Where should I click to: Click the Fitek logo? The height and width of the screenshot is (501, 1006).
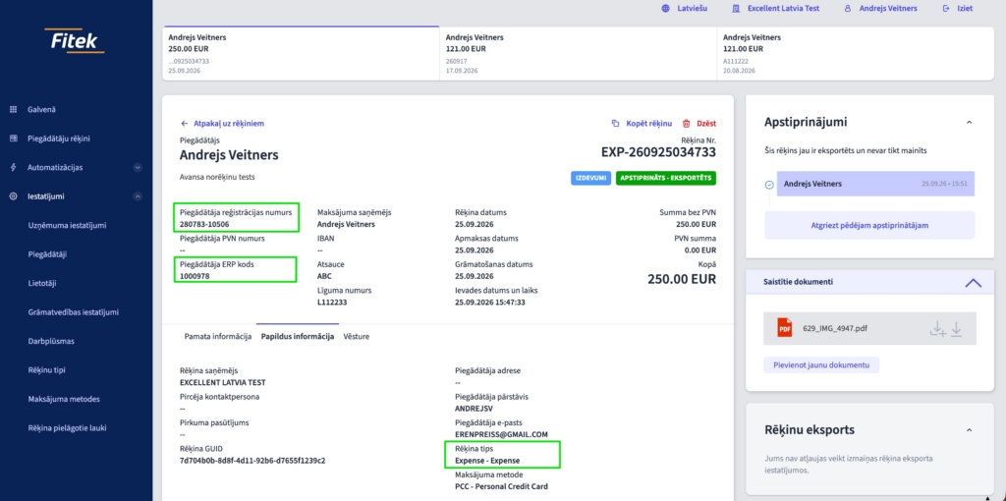click(76, 41)
